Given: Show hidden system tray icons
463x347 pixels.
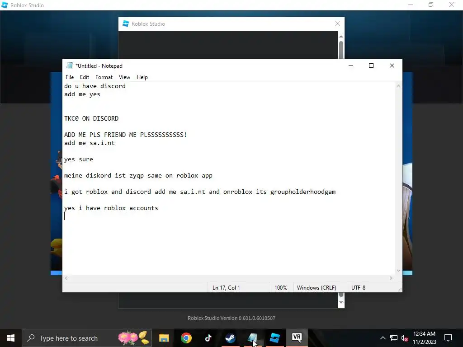Looking at the screenshot, I should click(383, 338).
